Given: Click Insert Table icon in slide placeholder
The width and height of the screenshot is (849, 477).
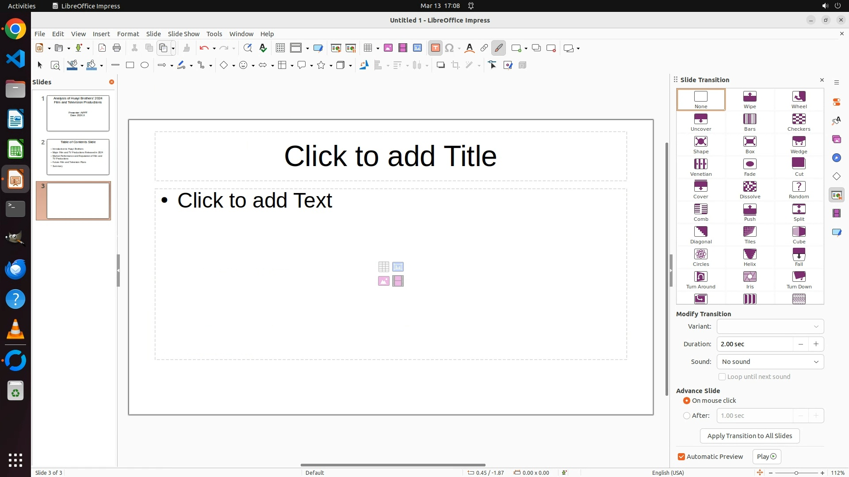Looking at the screenshot, I should [383, 267].
